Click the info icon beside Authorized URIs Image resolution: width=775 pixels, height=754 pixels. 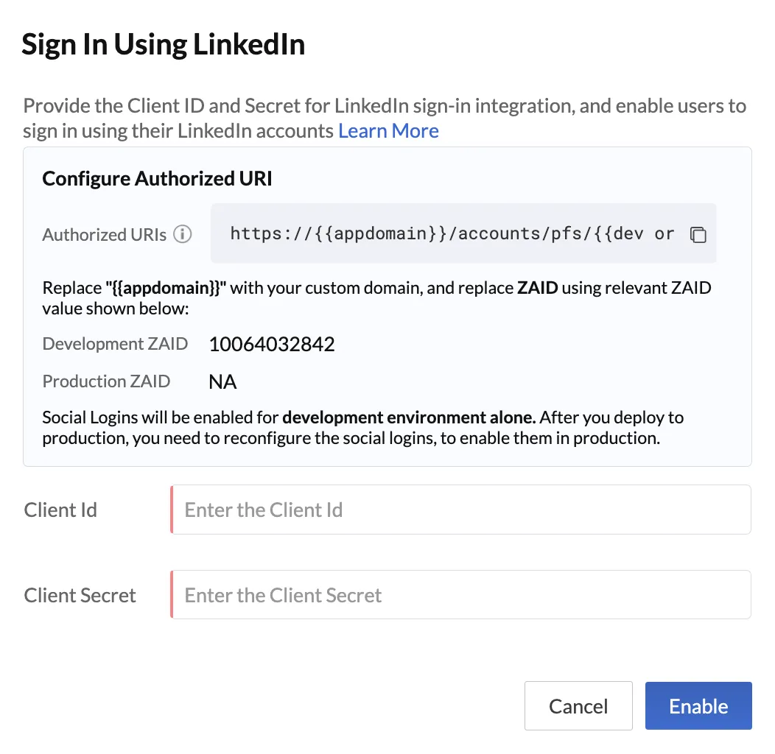click(183, 233)
